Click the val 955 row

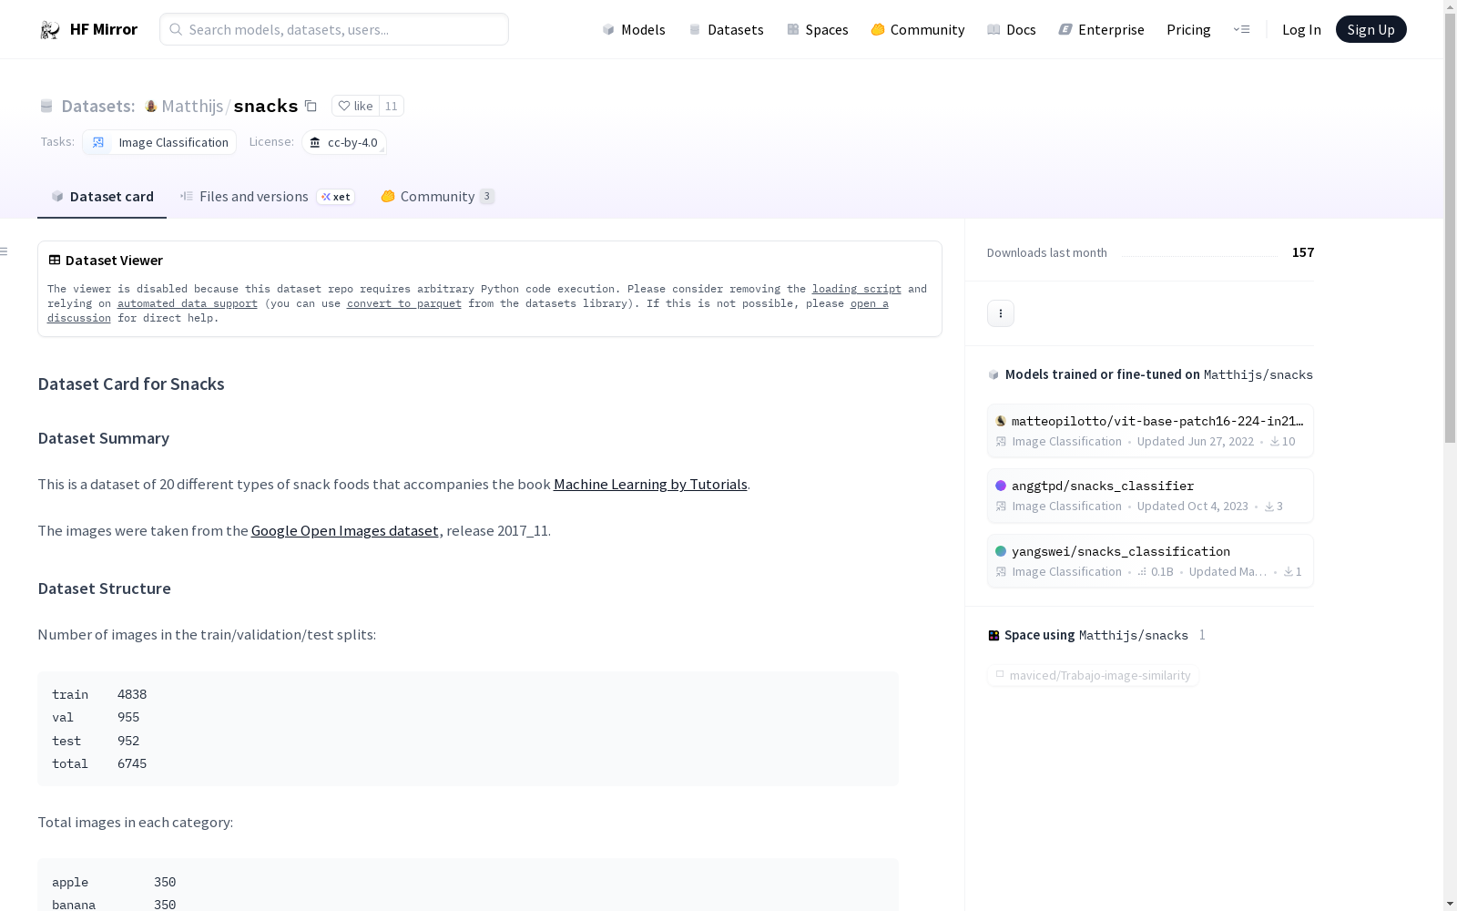96,717
